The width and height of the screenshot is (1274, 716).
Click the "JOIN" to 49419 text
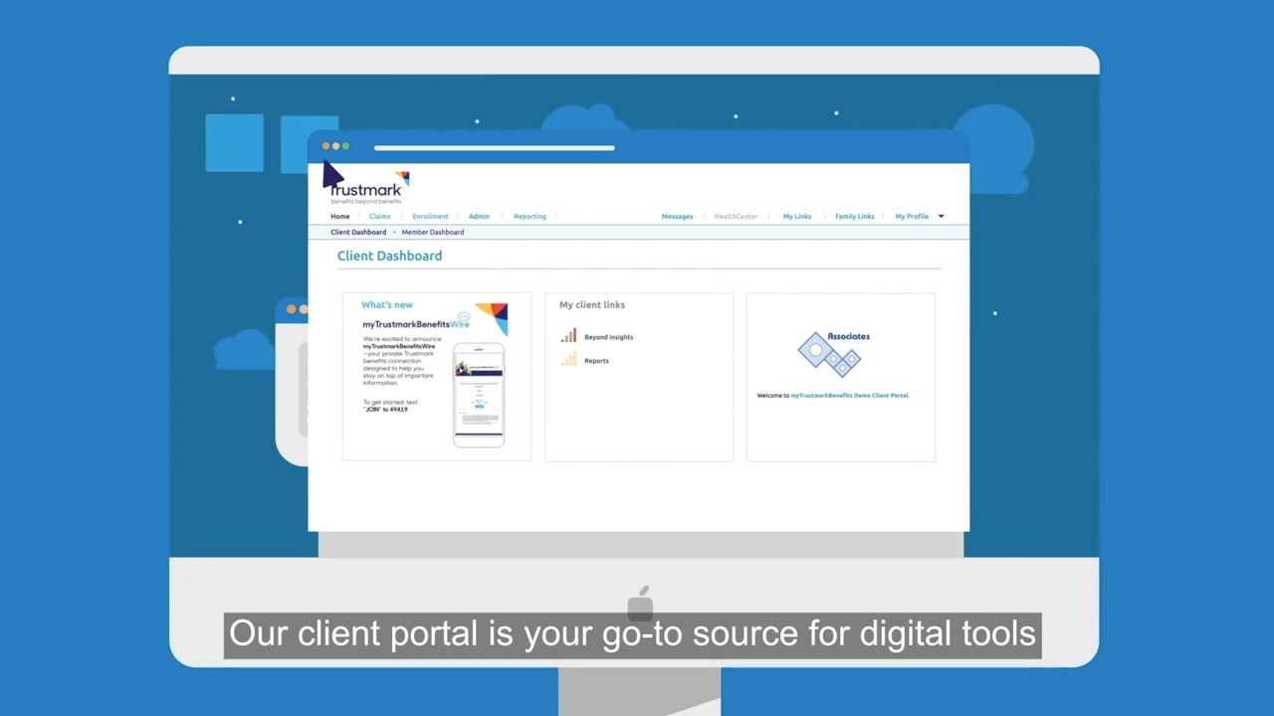(x=385, y=409)
